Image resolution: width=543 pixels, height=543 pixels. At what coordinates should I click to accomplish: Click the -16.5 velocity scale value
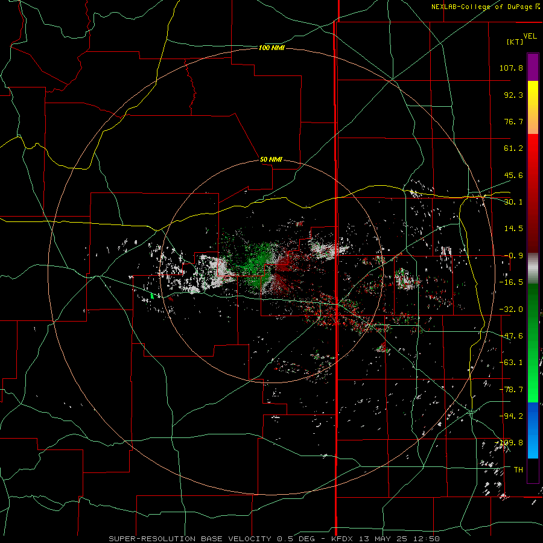click(511, 282)
